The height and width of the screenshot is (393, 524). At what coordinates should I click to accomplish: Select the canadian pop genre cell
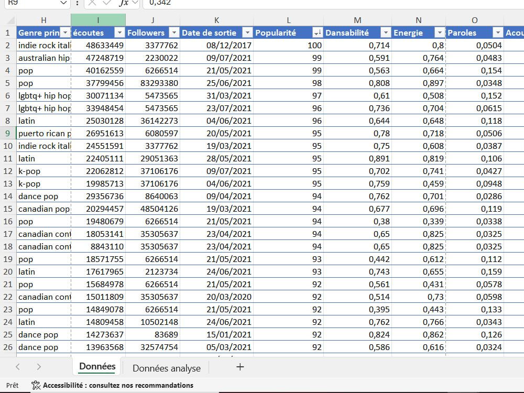[43, 209]
